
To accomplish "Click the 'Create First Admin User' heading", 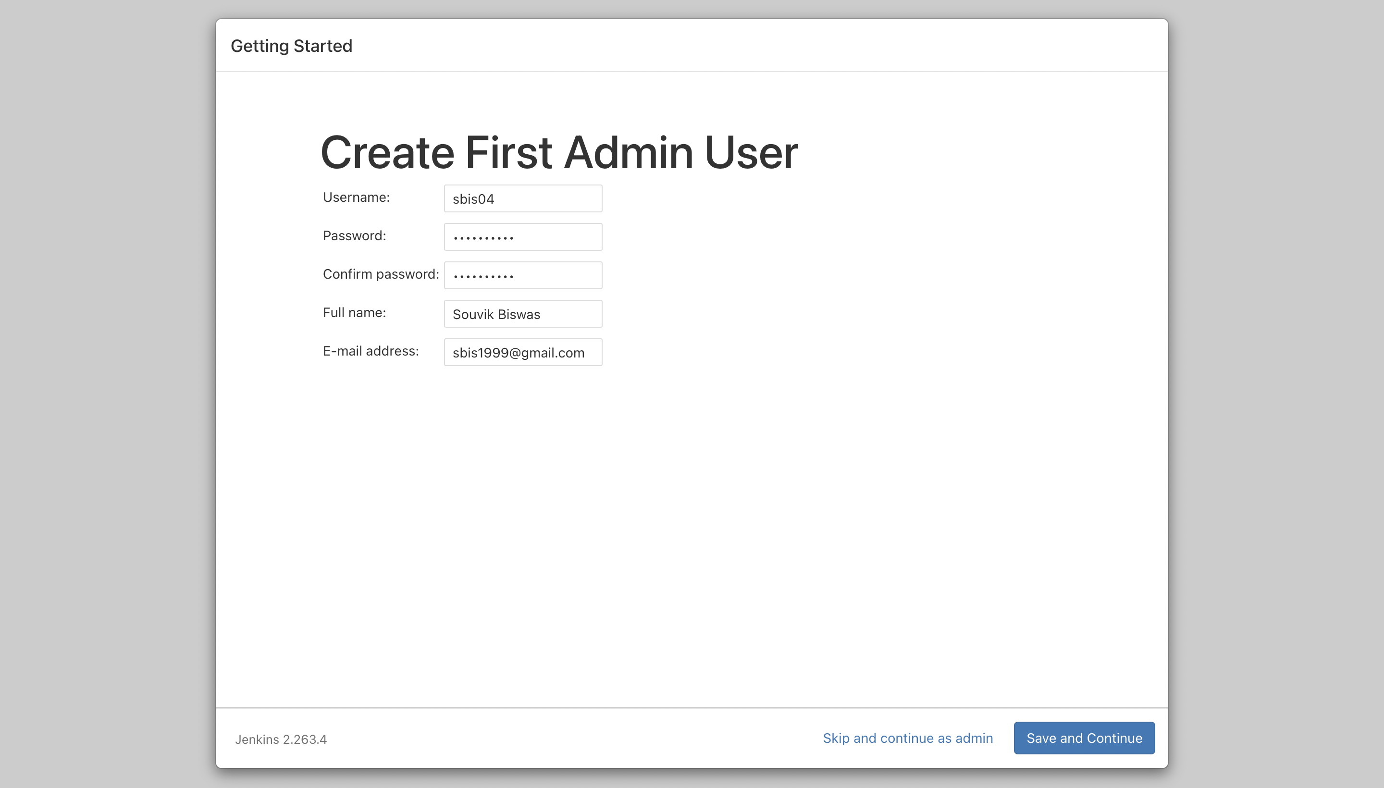I will point(559,153).
